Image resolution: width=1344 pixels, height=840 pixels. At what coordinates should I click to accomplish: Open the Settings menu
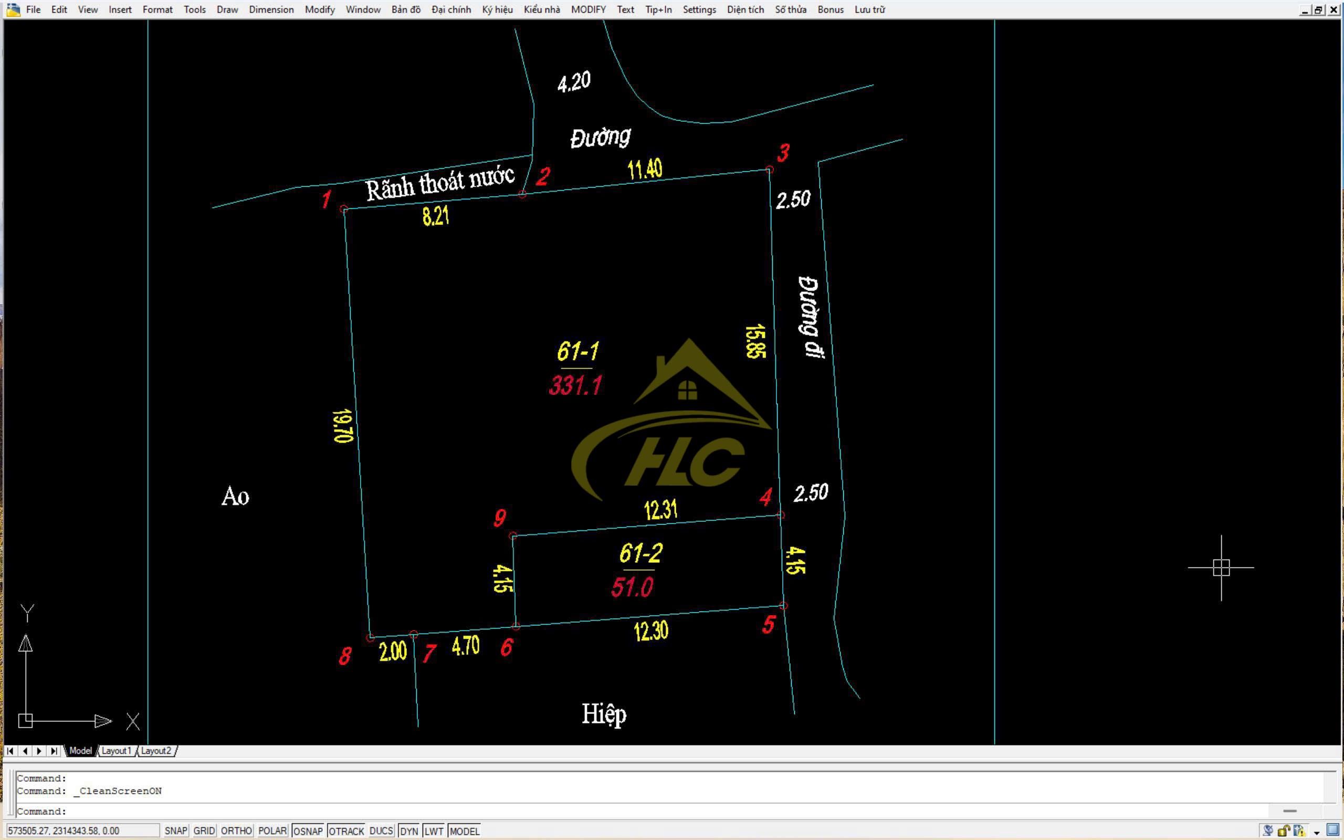(x=699, y=9)
